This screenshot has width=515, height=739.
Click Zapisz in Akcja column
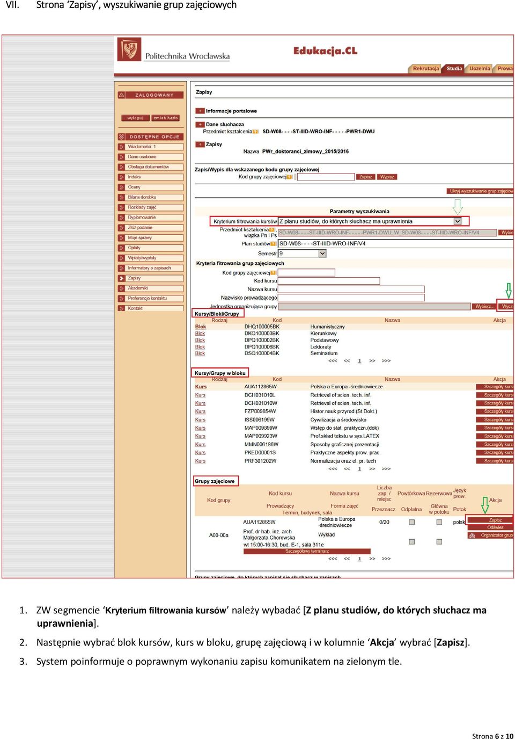(491, 520)
